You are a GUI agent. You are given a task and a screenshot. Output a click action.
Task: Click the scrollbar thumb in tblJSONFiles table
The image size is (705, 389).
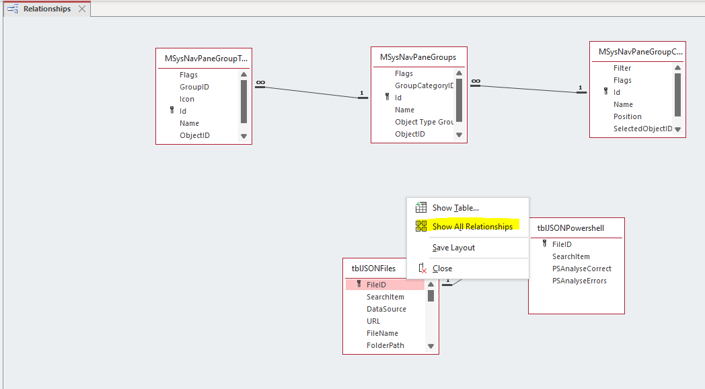431,296
